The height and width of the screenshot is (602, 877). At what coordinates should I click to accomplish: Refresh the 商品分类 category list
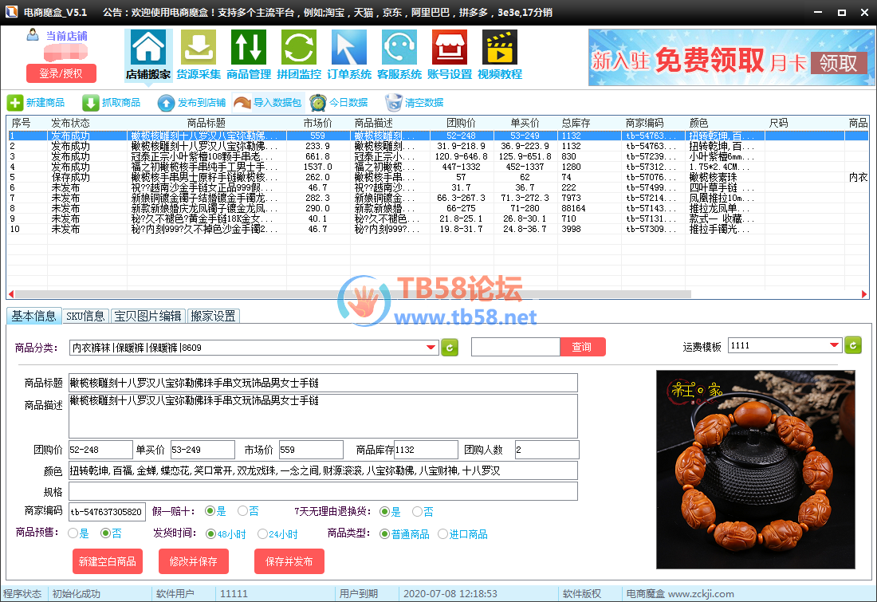click(x=450, y=348)
